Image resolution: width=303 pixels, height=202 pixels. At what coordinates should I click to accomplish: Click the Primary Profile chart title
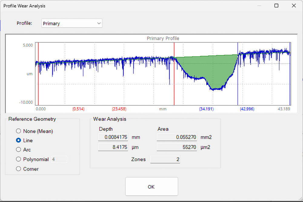pos(163,38)
